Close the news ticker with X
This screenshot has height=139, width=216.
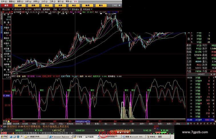(x=1, y=126)
